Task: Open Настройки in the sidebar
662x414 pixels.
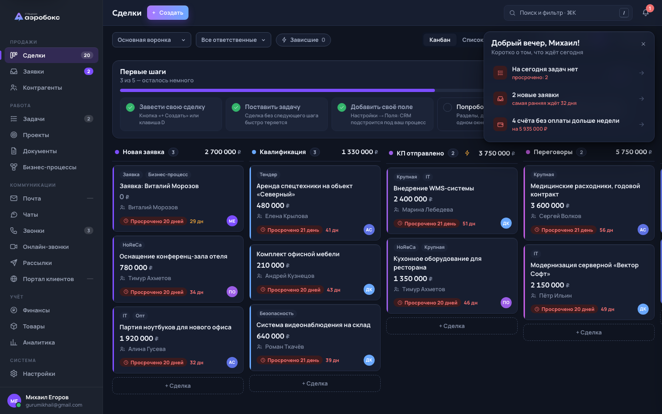Action: (x=51, y=374)
